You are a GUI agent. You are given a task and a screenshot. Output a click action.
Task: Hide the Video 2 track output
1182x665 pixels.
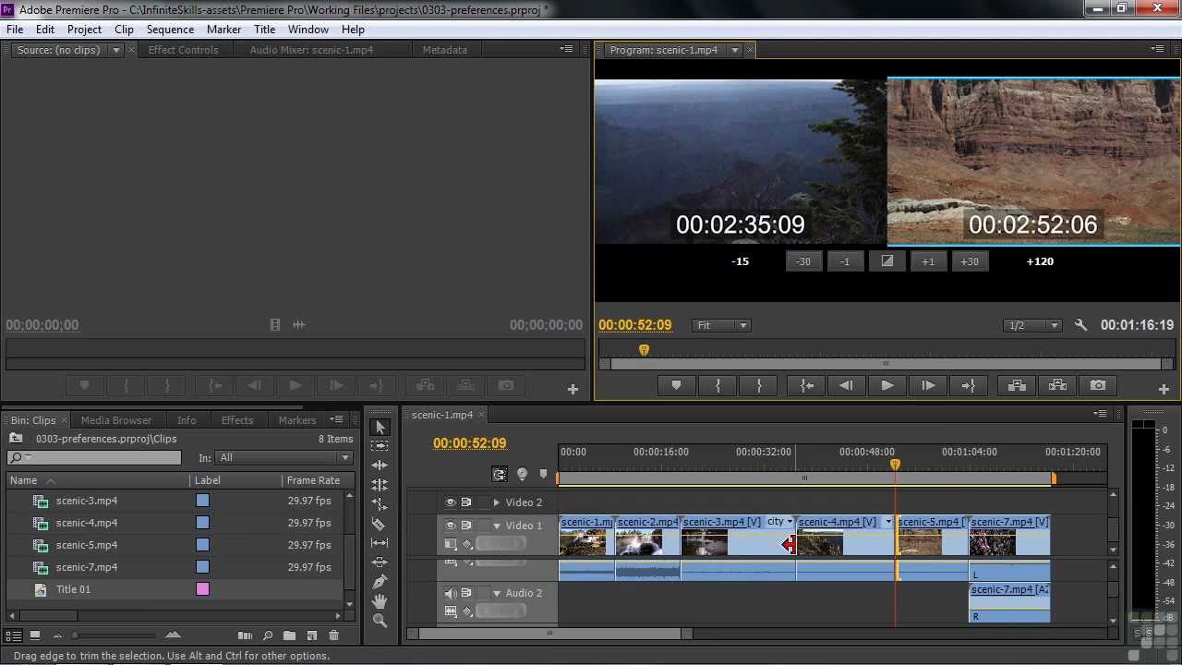451,502
